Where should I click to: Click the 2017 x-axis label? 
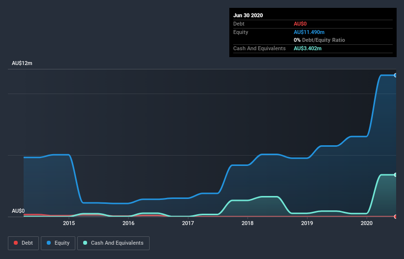(x=188, y=223)
